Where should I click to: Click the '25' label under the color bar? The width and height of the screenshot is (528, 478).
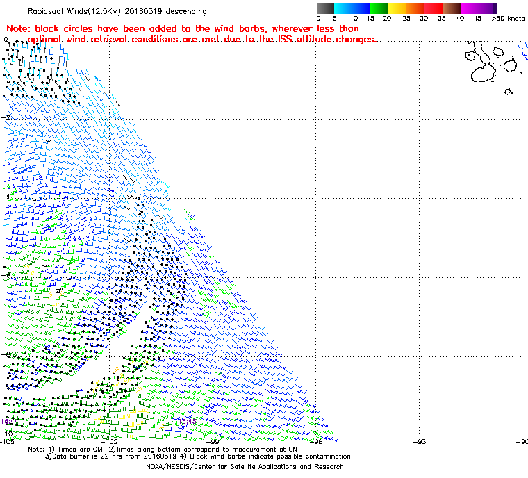click(x=406, y=19)
